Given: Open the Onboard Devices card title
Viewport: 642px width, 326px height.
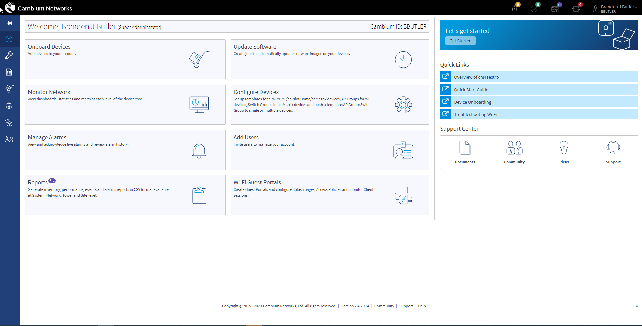Looking at the screenshot, I should [49, 47].
